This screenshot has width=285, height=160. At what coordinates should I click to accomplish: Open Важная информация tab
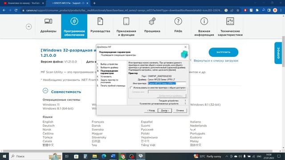[x=204, y=26]
